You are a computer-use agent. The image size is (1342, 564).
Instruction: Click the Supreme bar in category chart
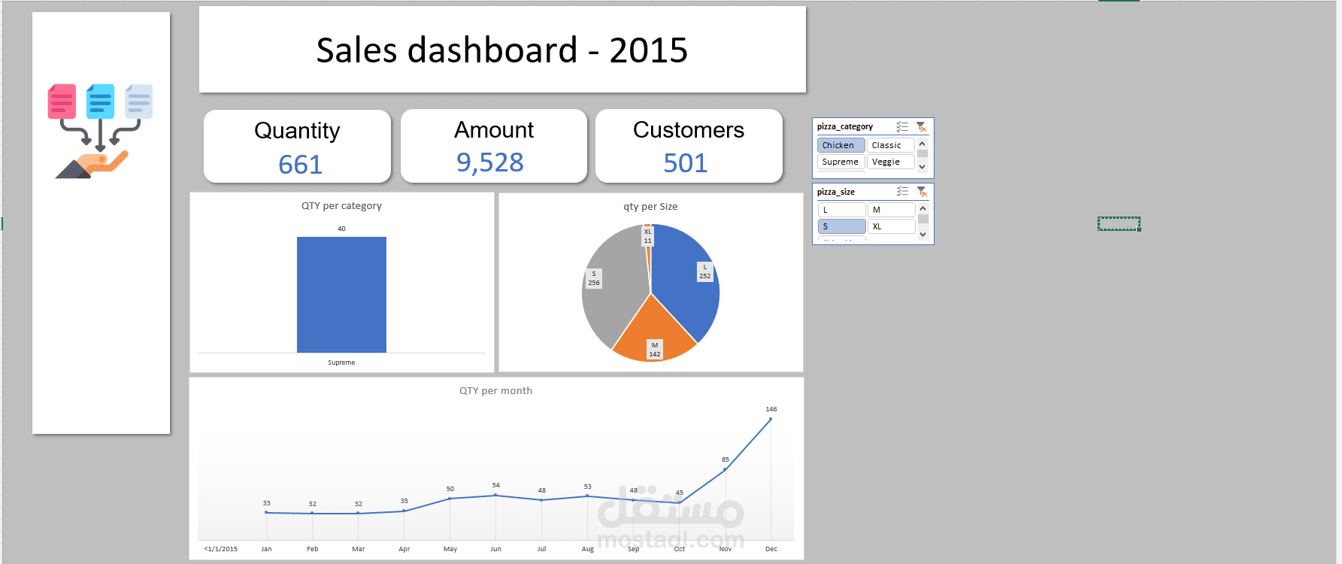(341, 295)
